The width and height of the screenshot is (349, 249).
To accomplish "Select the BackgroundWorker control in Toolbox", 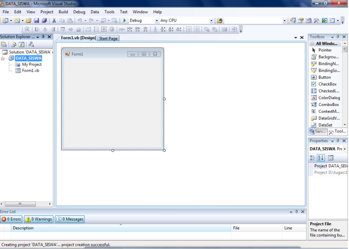I will (x=325, y=57).
